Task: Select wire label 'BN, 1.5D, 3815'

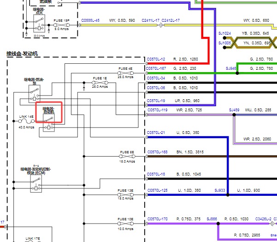Action: (190, 152)
